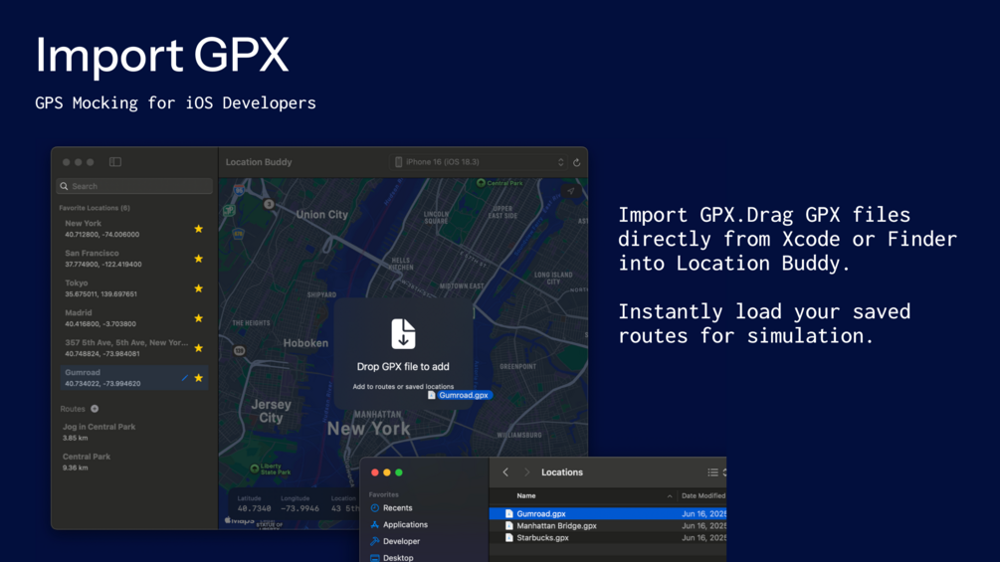Viewport: 1000px width, 562px height.
Task: Go forward in the Finder window
Action: coord(526,472)
